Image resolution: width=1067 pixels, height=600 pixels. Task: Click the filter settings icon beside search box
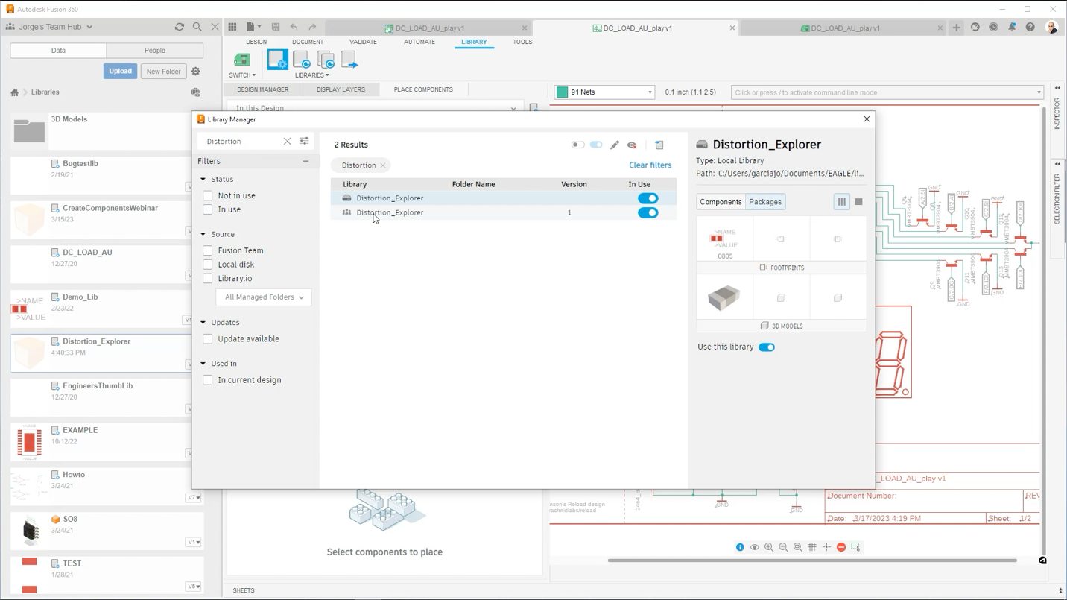point(303,141)
